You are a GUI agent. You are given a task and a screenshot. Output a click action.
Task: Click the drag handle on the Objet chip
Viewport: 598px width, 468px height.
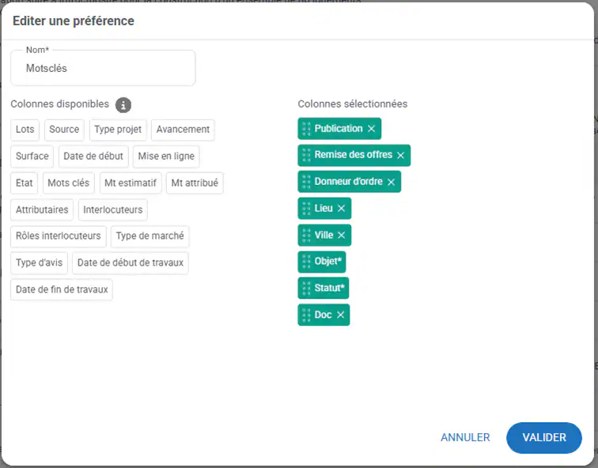(306, 262)
